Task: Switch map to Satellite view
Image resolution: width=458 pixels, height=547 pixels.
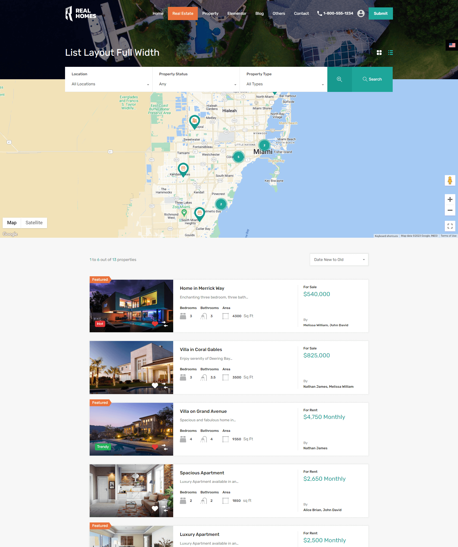Action: pyautogui.click(x=34, y=223)
